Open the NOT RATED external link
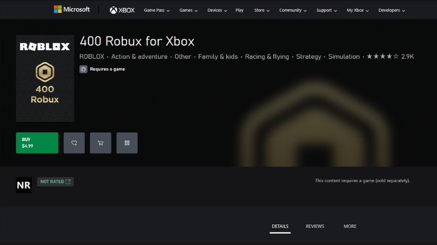Viewport: 437px width, 245px height. pyautogui.click(x=56, y=182)
